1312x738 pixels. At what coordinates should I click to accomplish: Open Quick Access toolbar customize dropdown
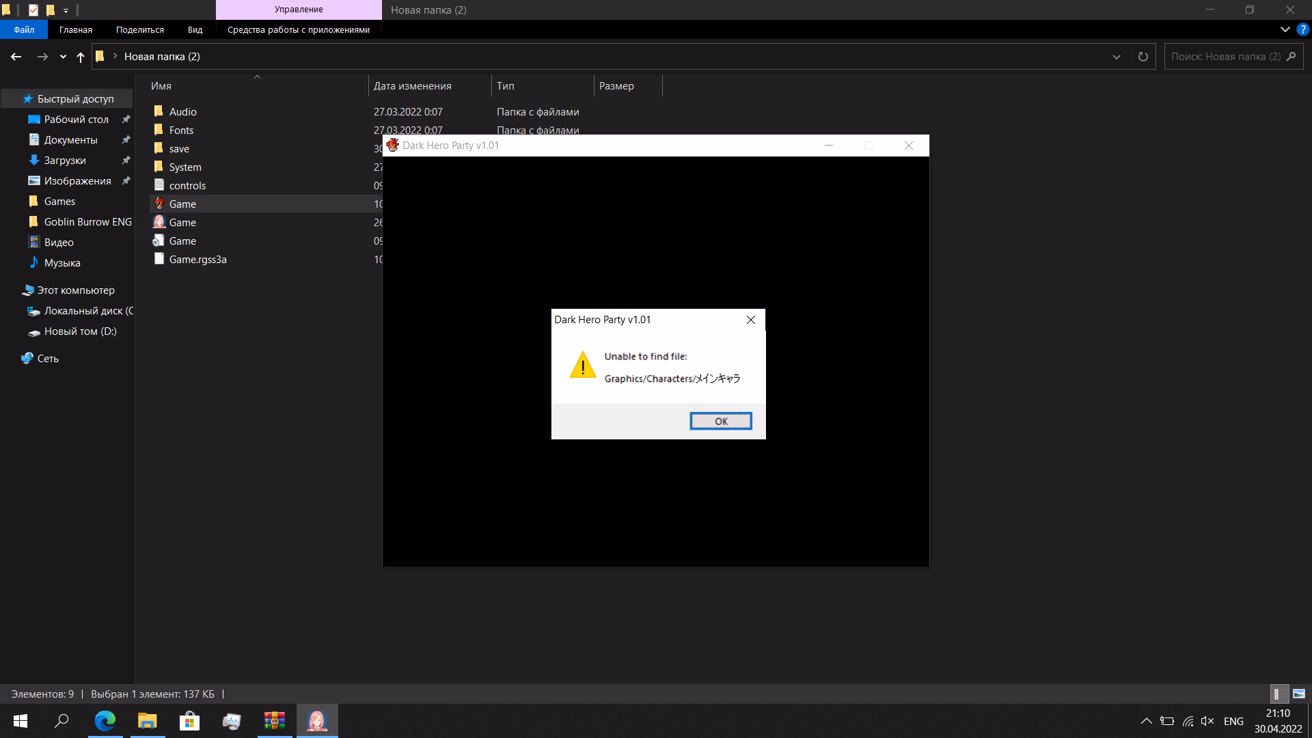(66, 10)
